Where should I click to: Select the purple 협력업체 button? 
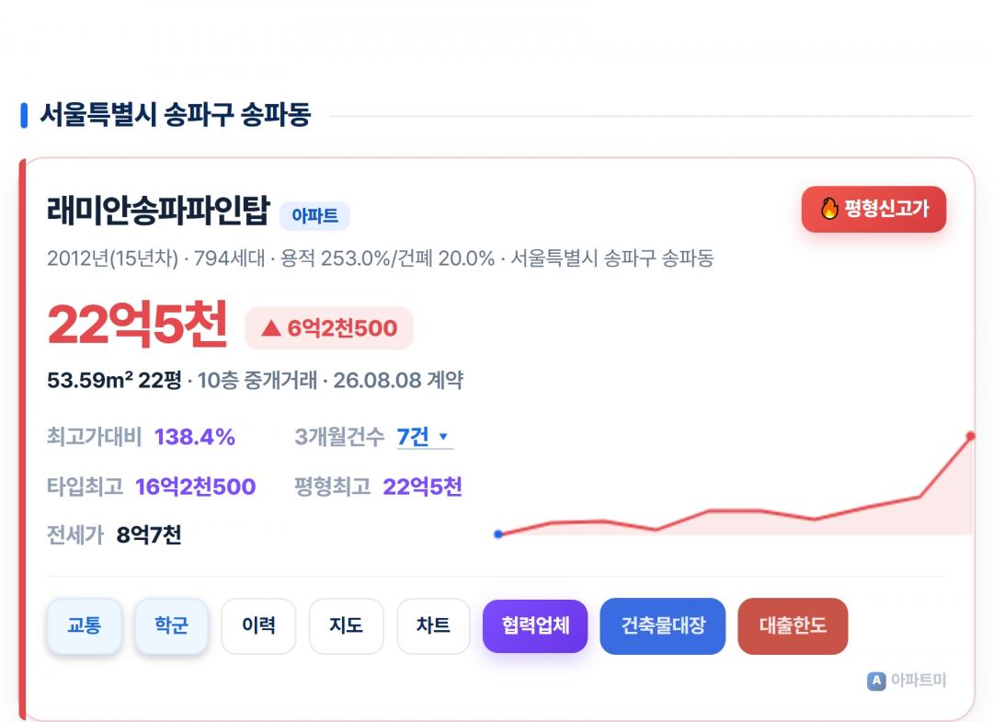point(535,625)
